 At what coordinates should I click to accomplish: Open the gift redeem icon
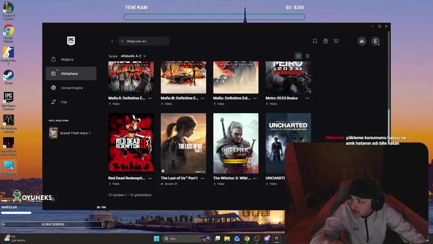[325, 41]
